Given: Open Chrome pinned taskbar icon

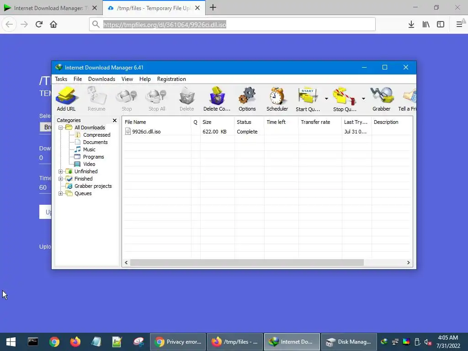Looking at the screenshot, I should click(x=54, y=342).
